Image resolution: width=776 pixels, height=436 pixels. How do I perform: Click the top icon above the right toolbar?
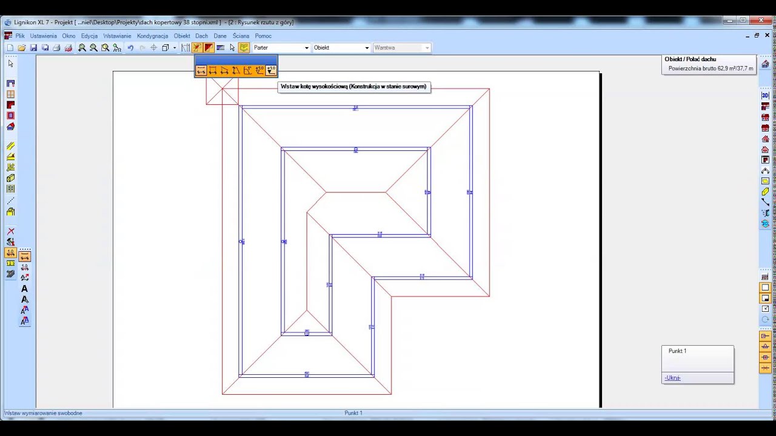click(x=765, y=64)
